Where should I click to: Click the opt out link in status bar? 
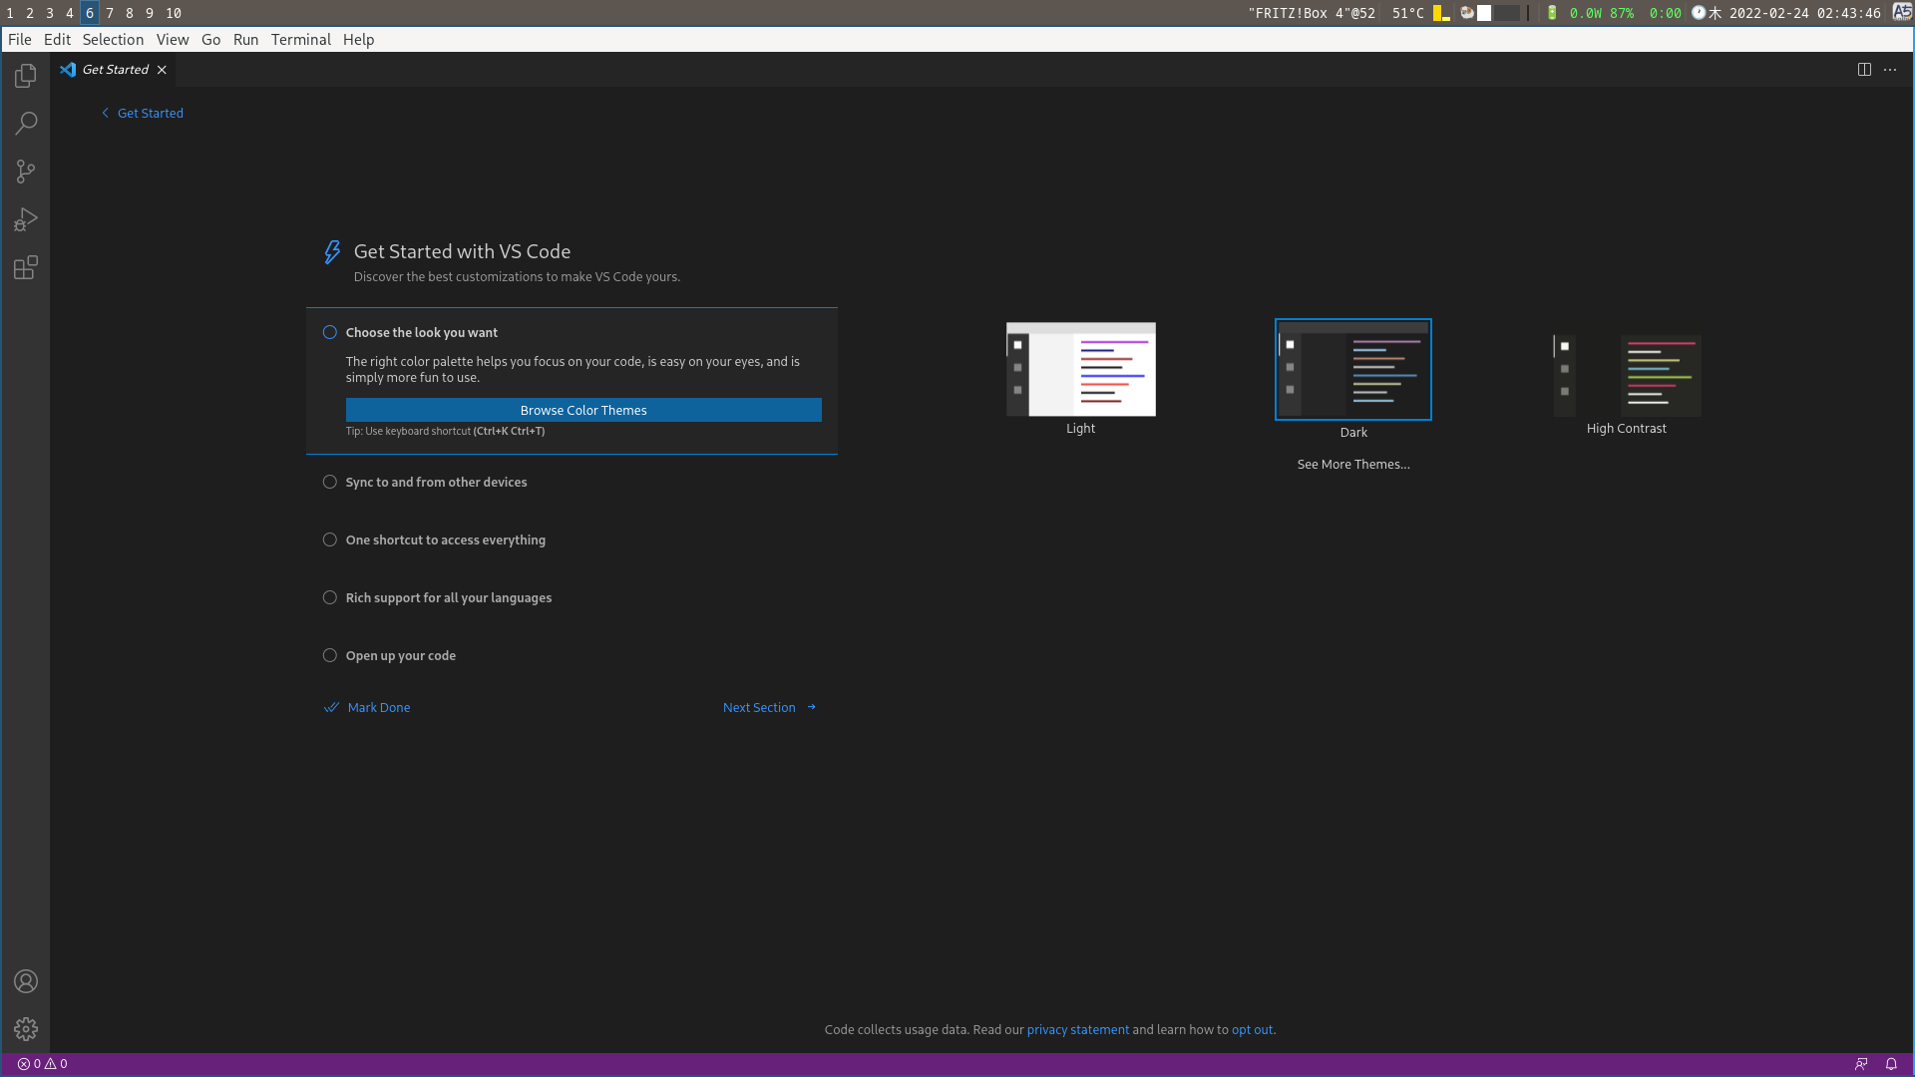click(1251, 1030)
